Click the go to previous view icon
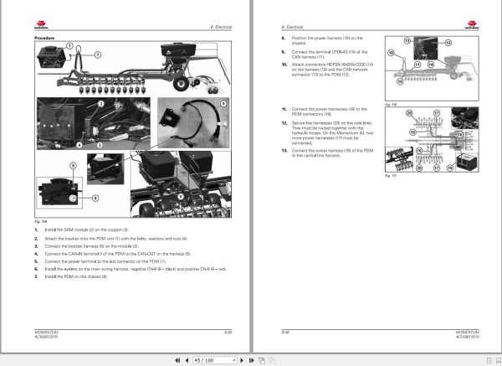 (x=262, y=360)
